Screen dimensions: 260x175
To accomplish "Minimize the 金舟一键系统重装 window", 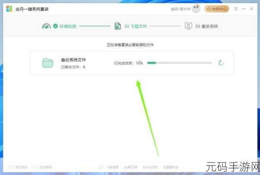I will point(244,9).
